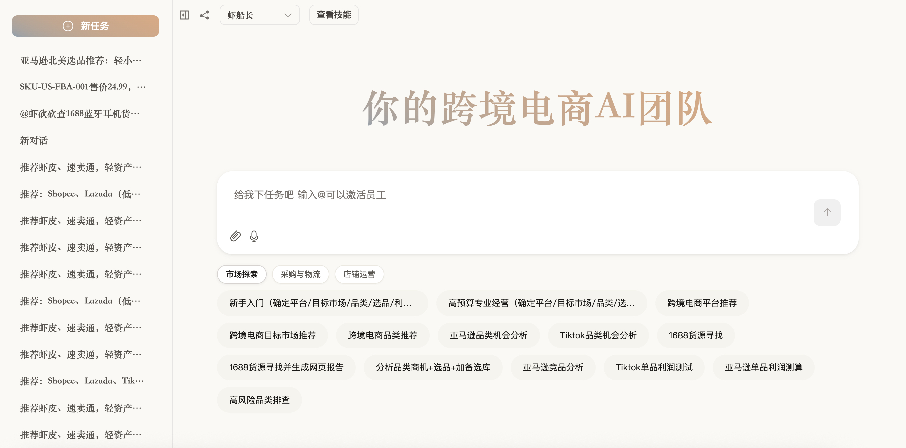Collapse the sidebar panel icon
The image size is (906, 448).
click(x=184, y=15)
